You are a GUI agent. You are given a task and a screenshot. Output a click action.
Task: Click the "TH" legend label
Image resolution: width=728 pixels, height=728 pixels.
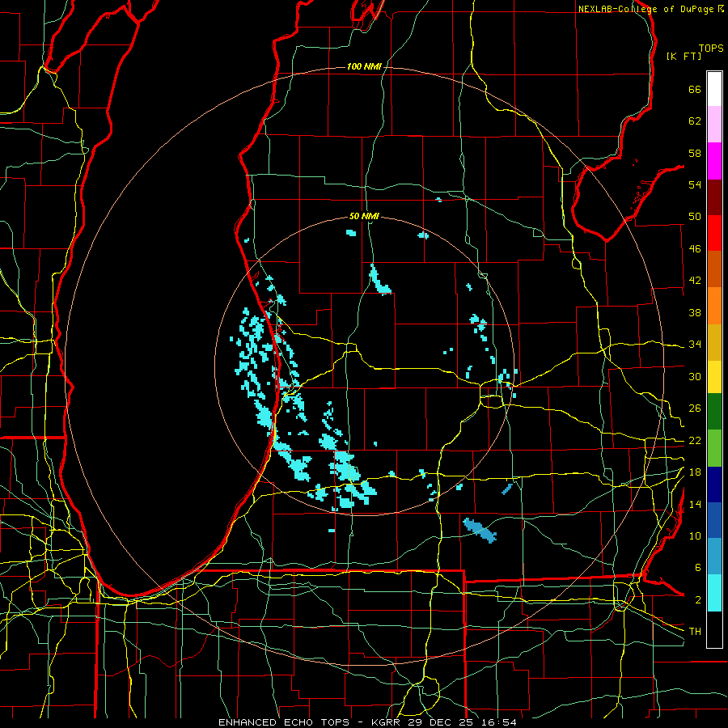pyautogui.click(x=695, y=632)
